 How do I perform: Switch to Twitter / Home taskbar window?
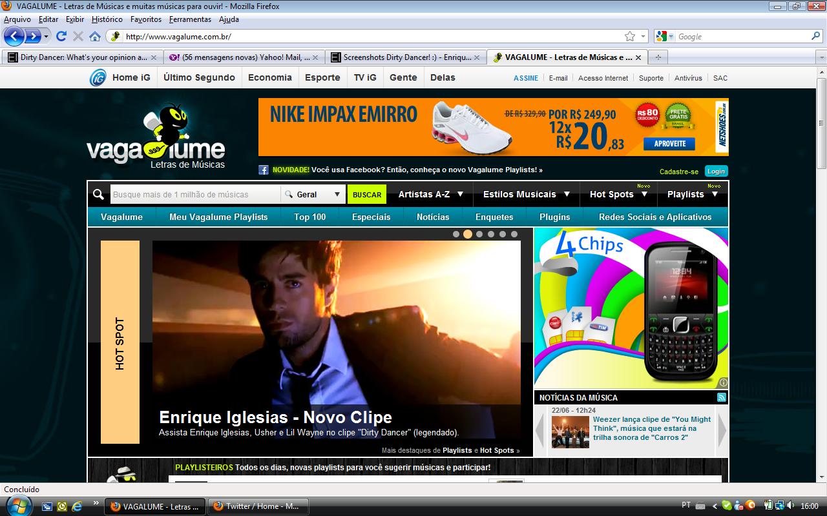(258, 506)
